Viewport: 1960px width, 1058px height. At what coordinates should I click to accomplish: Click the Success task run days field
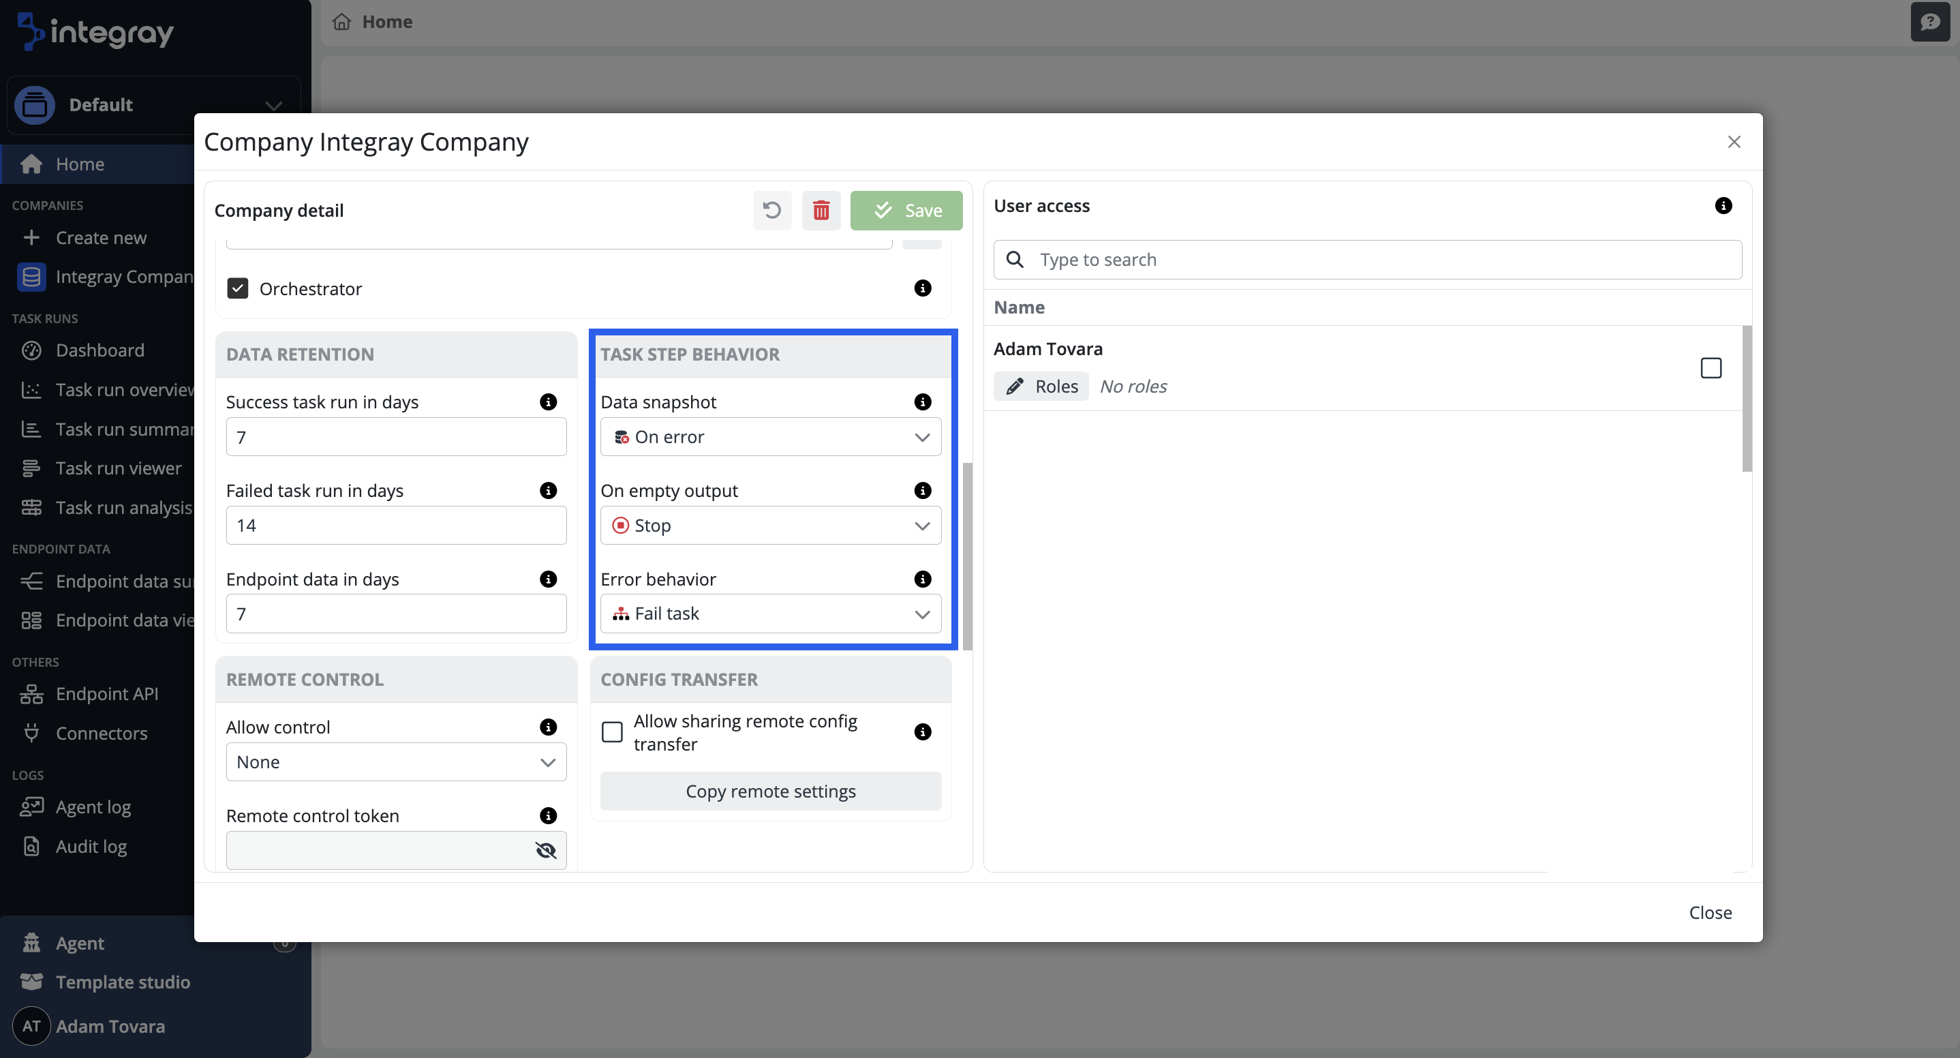(396, 437)
